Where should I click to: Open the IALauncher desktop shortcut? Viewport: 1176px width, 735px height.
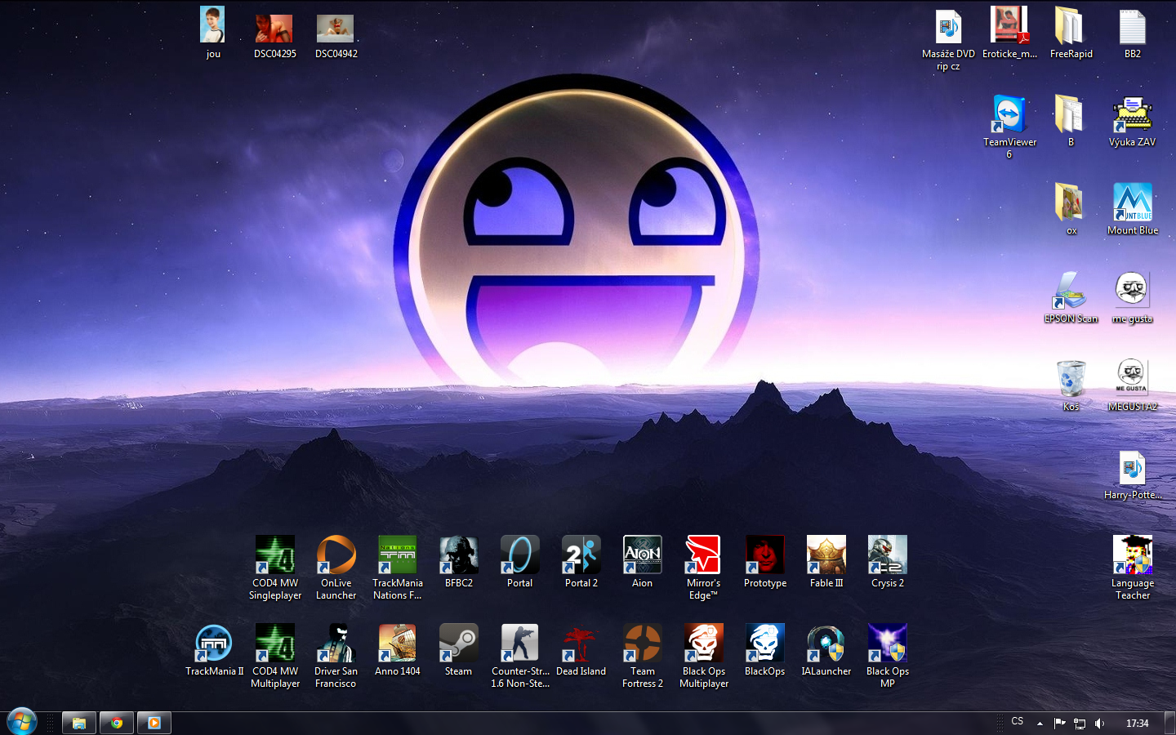coord(826,650)
